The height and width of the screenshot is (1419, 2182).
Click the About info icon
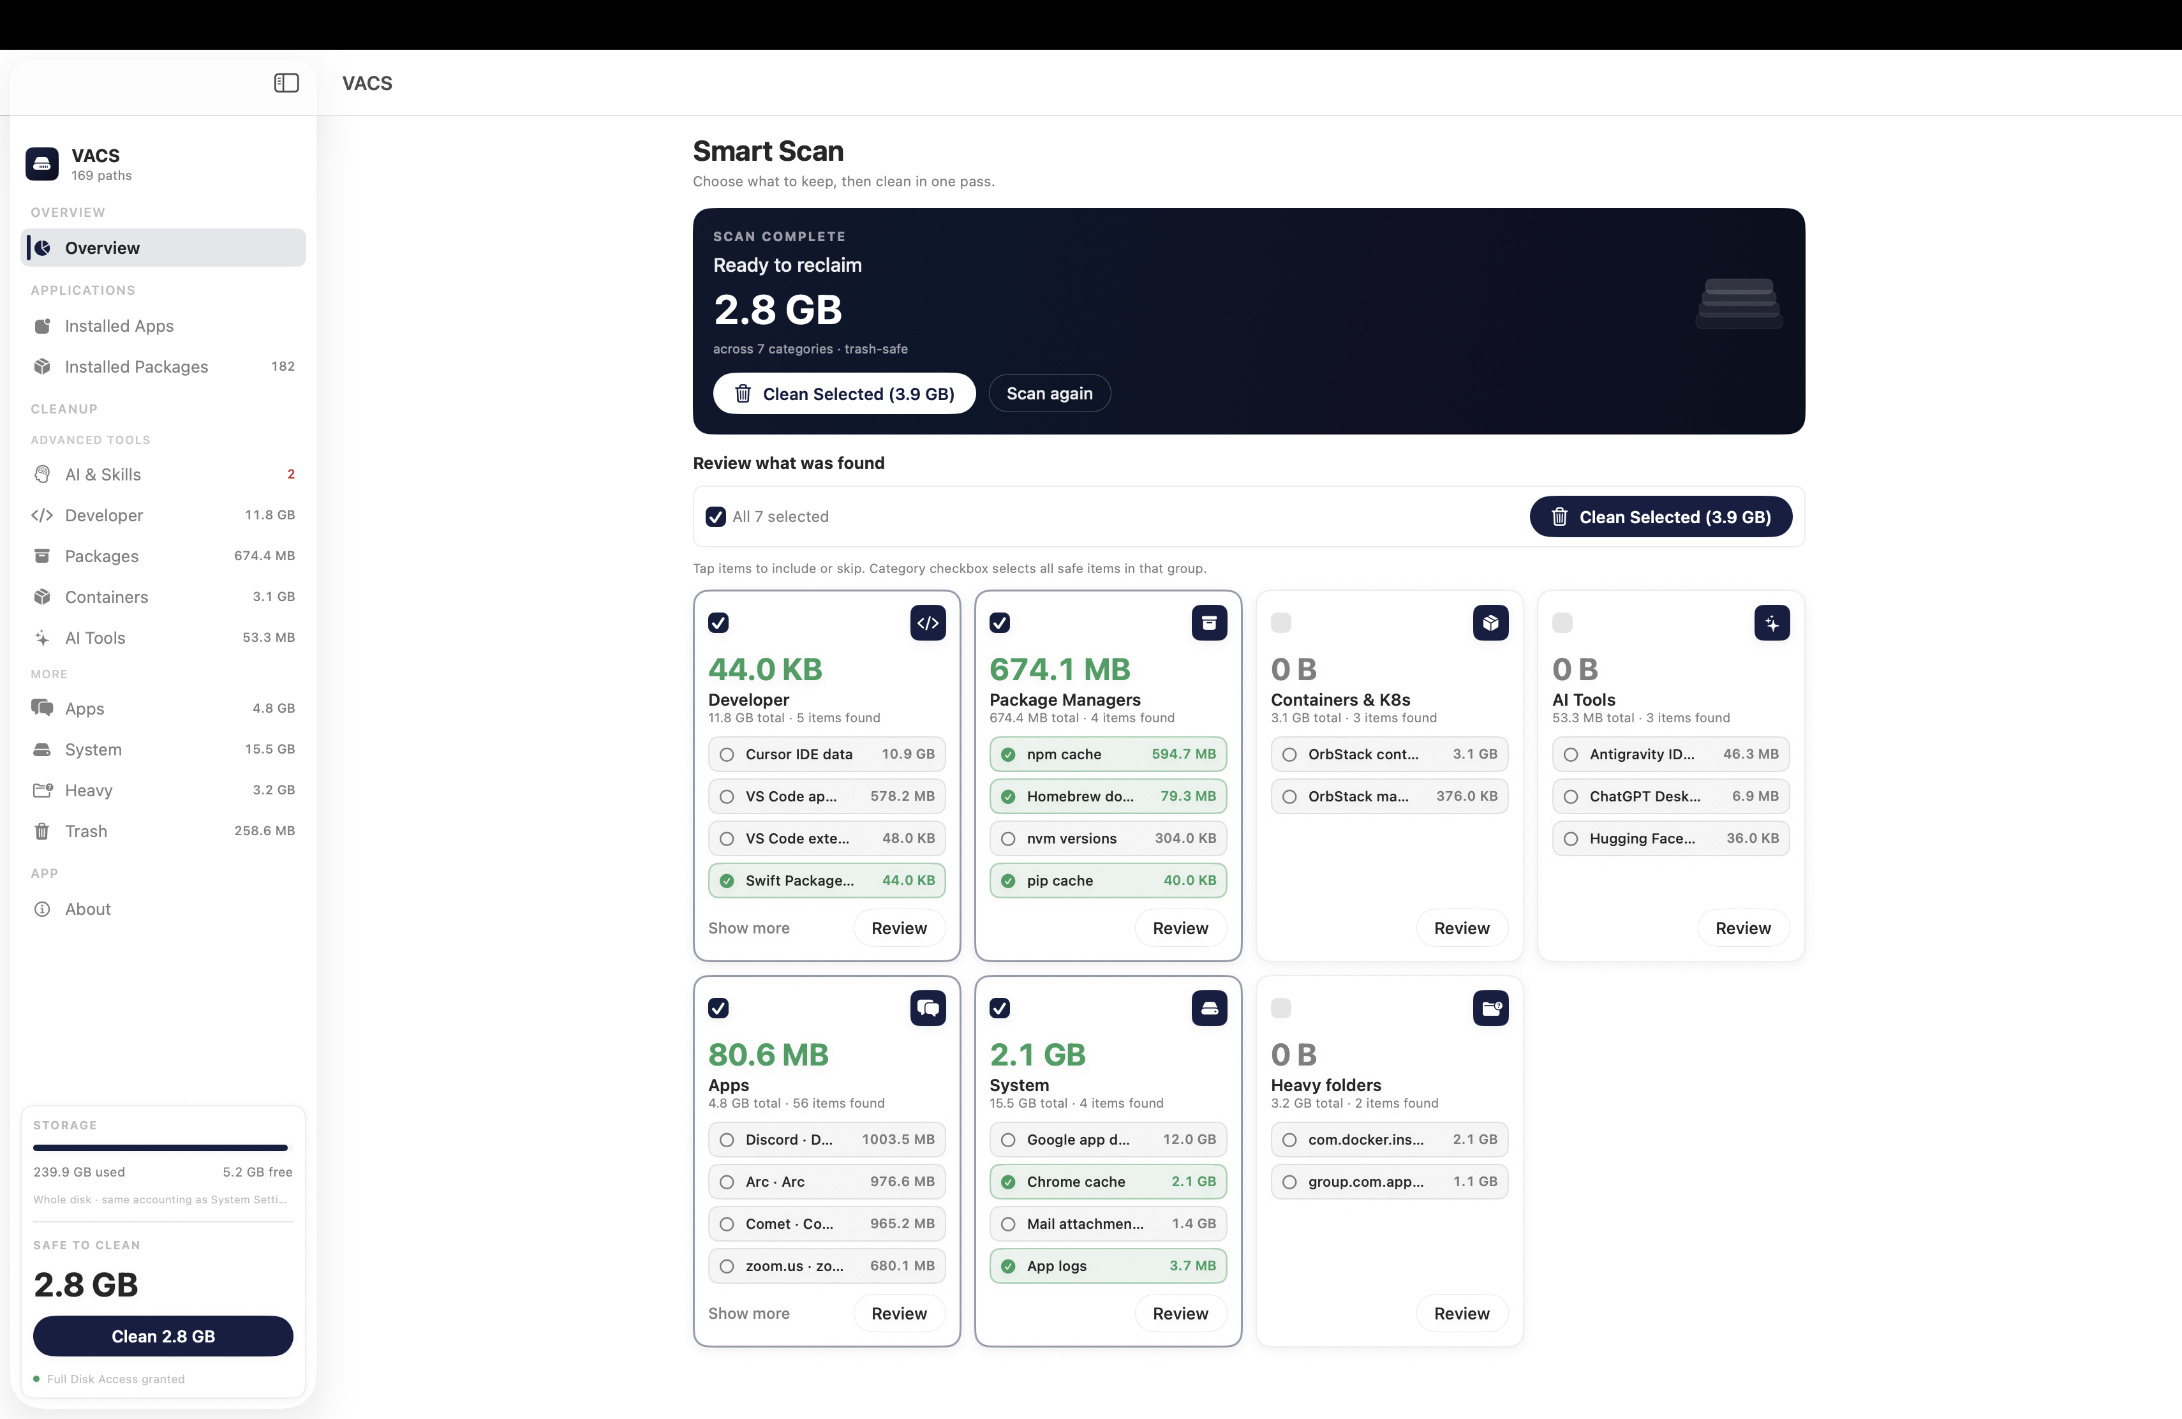point(42,909)
